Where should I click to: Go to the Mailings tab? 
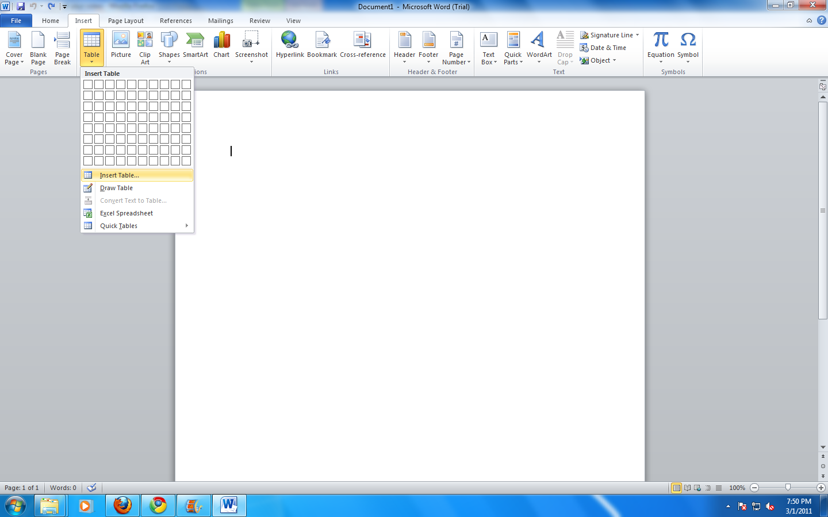pyautogui.click(x=221, y=21)
